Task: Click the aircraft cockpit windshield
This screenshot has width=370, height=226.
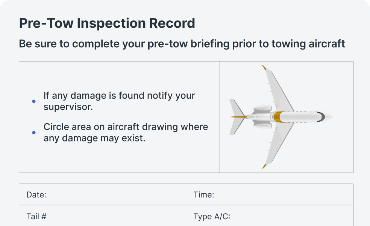Action: click(321, 117)
